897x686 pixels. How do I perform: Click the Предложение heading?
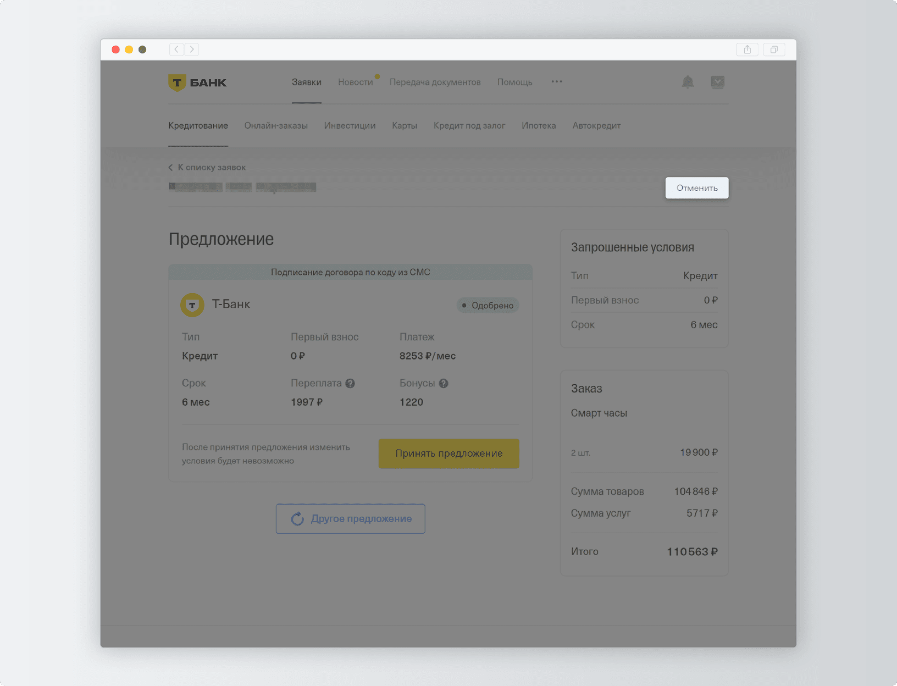coord(221,239)
